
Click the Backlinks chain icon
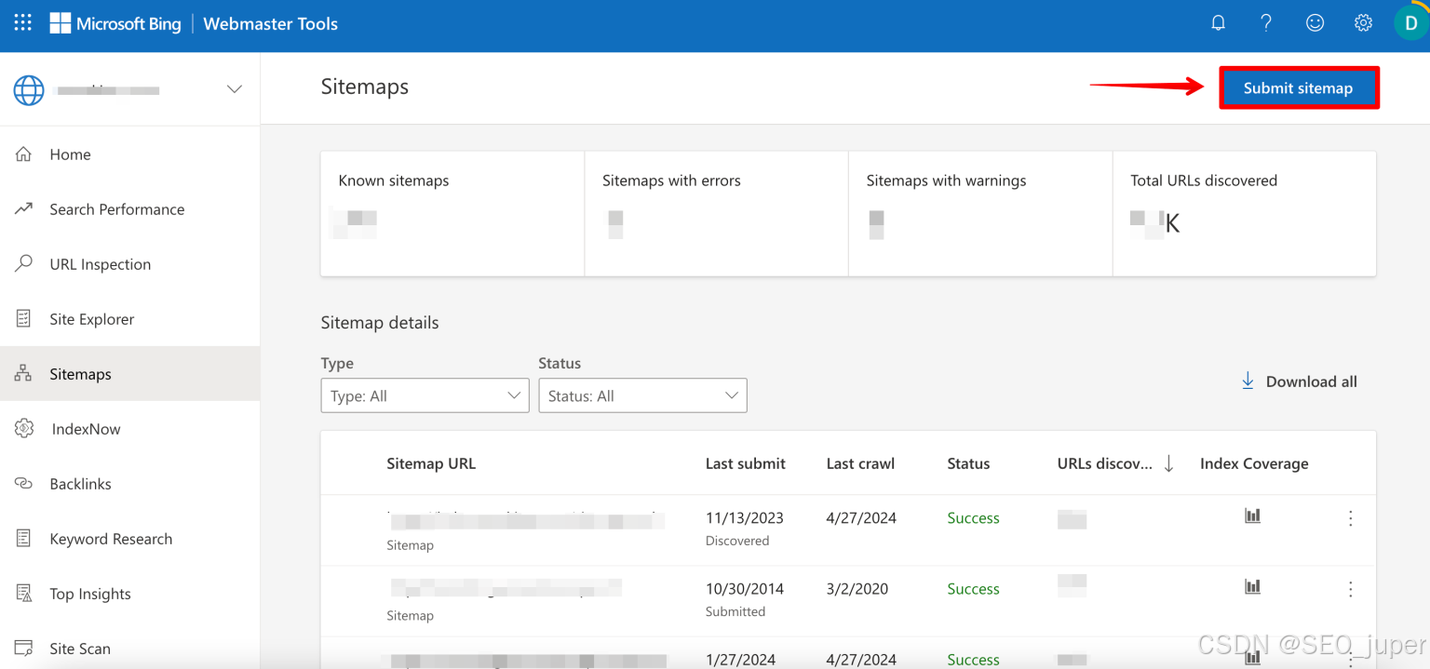pos(24,484)
